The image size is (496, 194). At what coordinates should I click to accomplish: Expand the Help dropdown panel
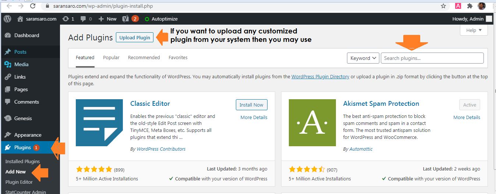coord(474,30)
